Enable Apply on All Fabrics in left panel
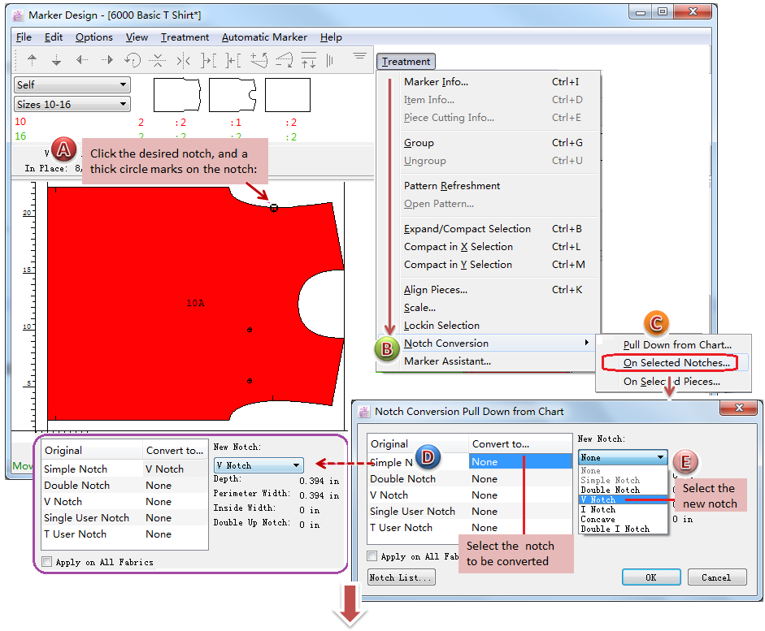Viewport: 765px width, 631px height. click(47, 561)
